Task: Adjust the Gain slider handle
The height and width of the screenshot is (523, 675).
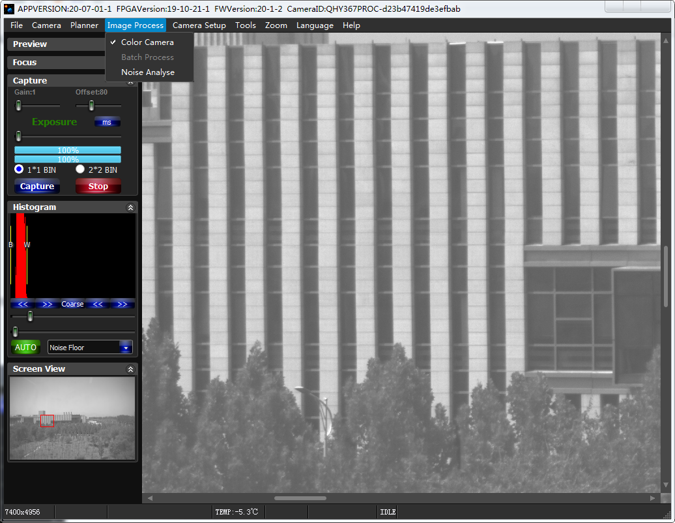Action: (18, 106)
